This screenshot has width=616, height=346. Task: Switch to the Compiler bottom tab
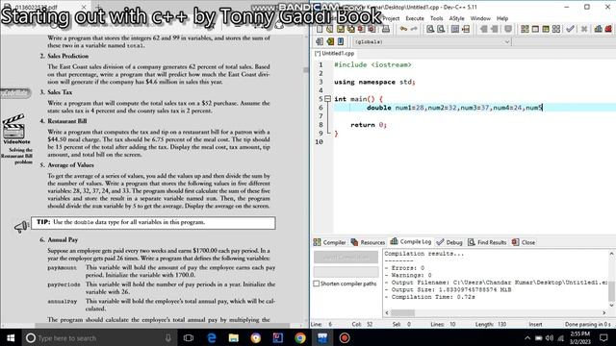329,242
